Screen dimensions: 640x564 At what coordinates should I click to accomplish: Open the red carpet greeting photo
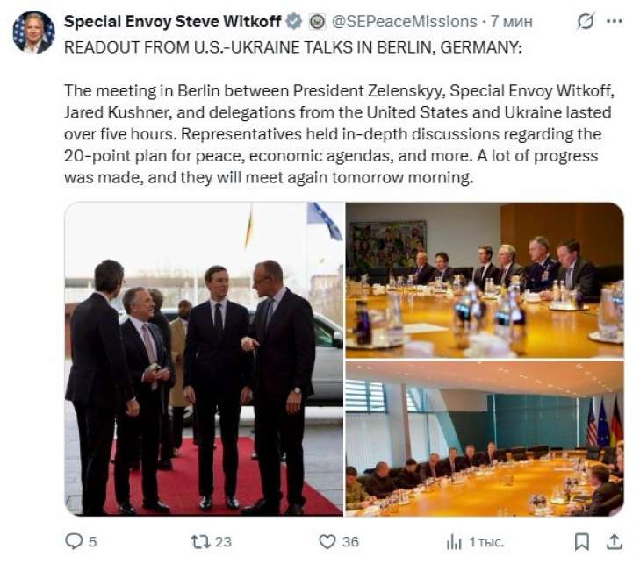(x=204, y=358)
